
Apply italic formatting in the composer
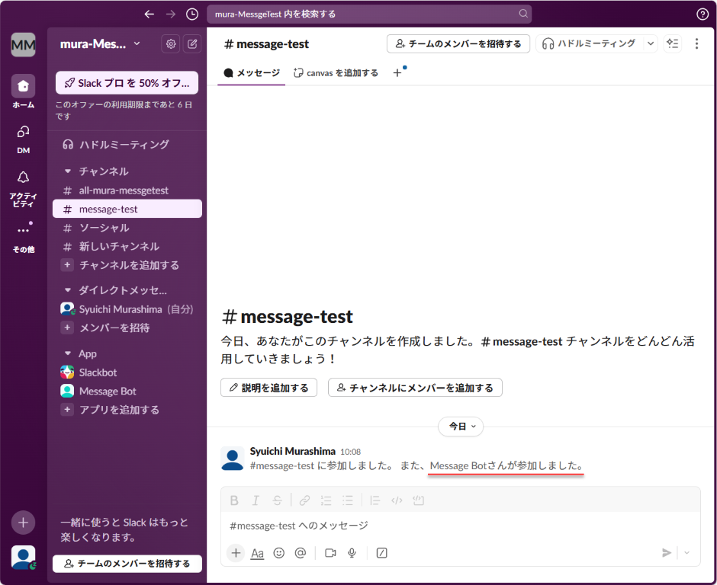coord(256,500)
